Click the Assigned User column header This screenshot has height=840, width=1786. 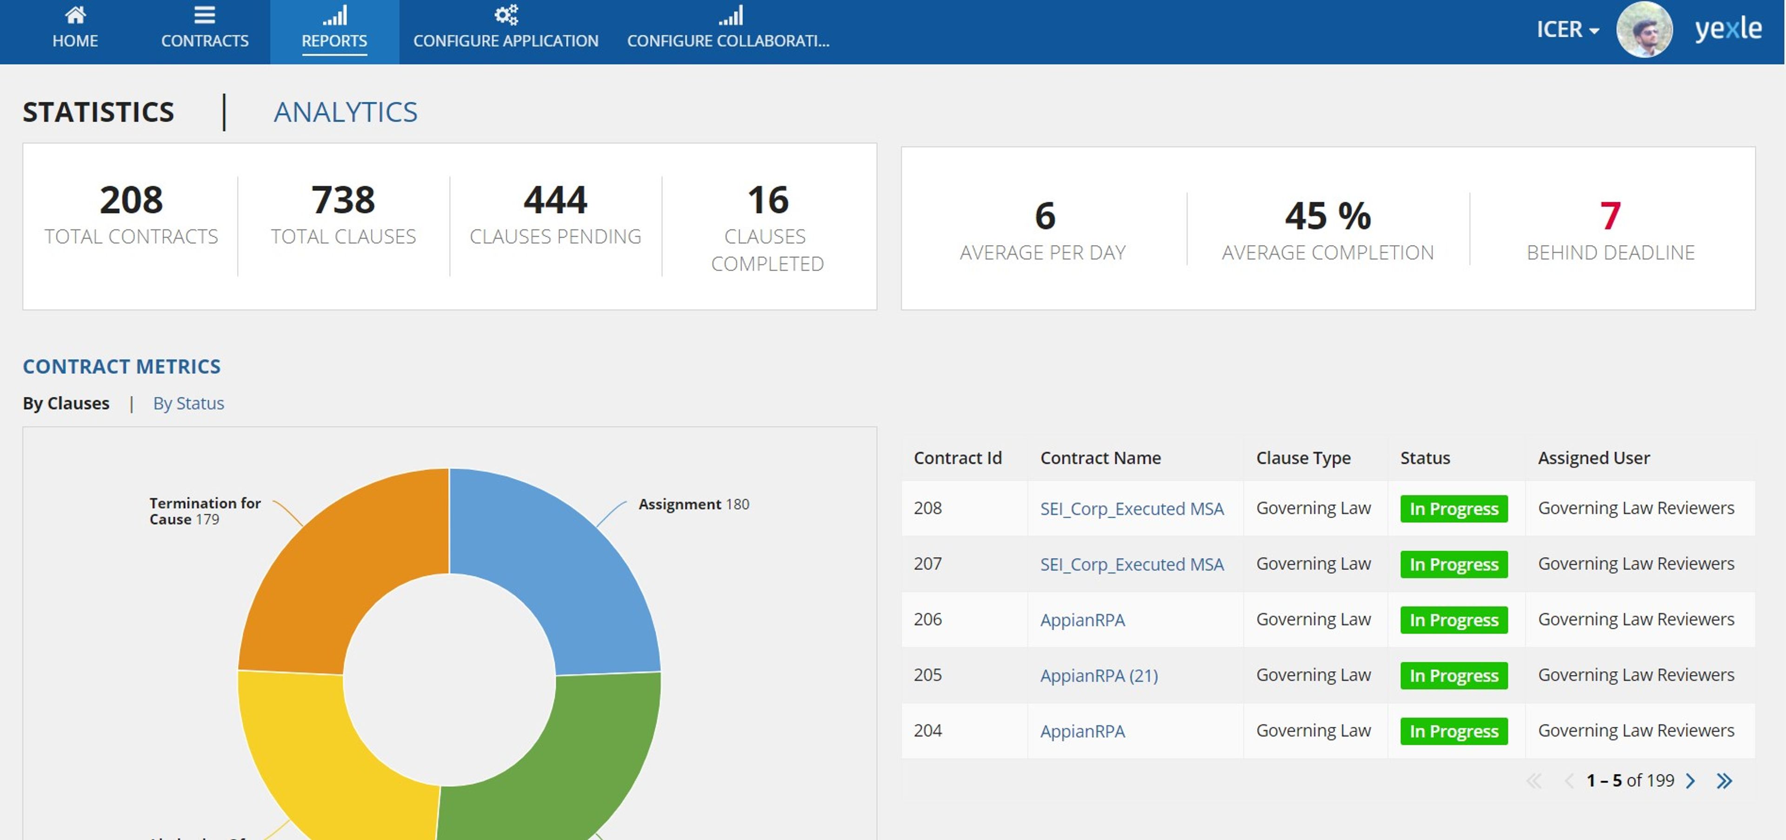tap(1593, 458)
